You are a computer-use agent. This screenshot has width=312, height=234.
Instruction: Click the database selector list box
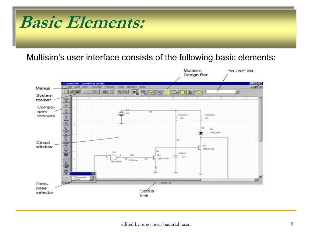click(82, 178)
